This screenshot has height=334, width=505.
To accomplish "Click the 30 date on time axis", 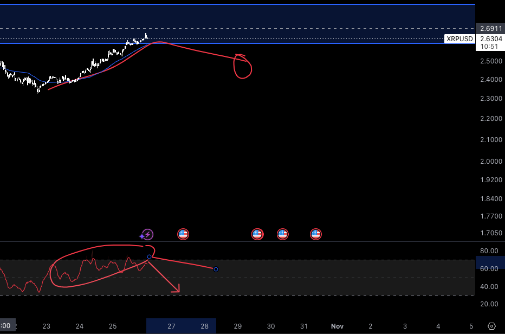I will 271,326.
